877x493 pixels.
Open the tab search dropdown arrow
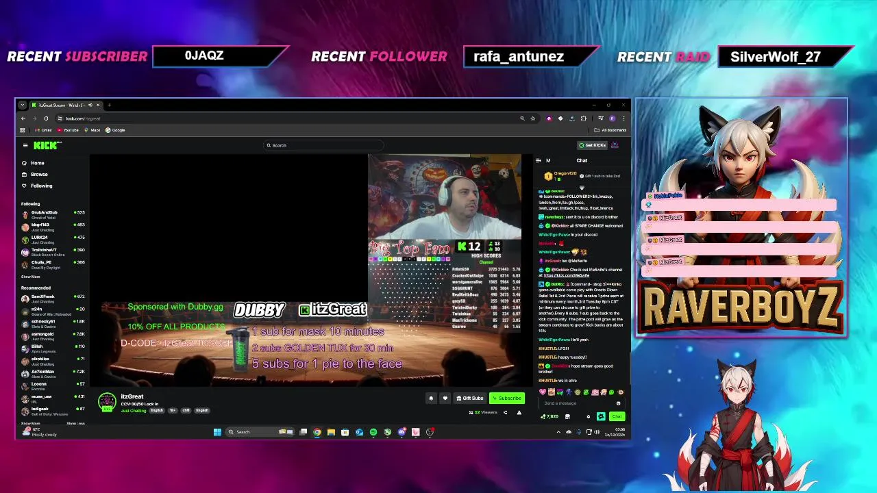point(23,105)
